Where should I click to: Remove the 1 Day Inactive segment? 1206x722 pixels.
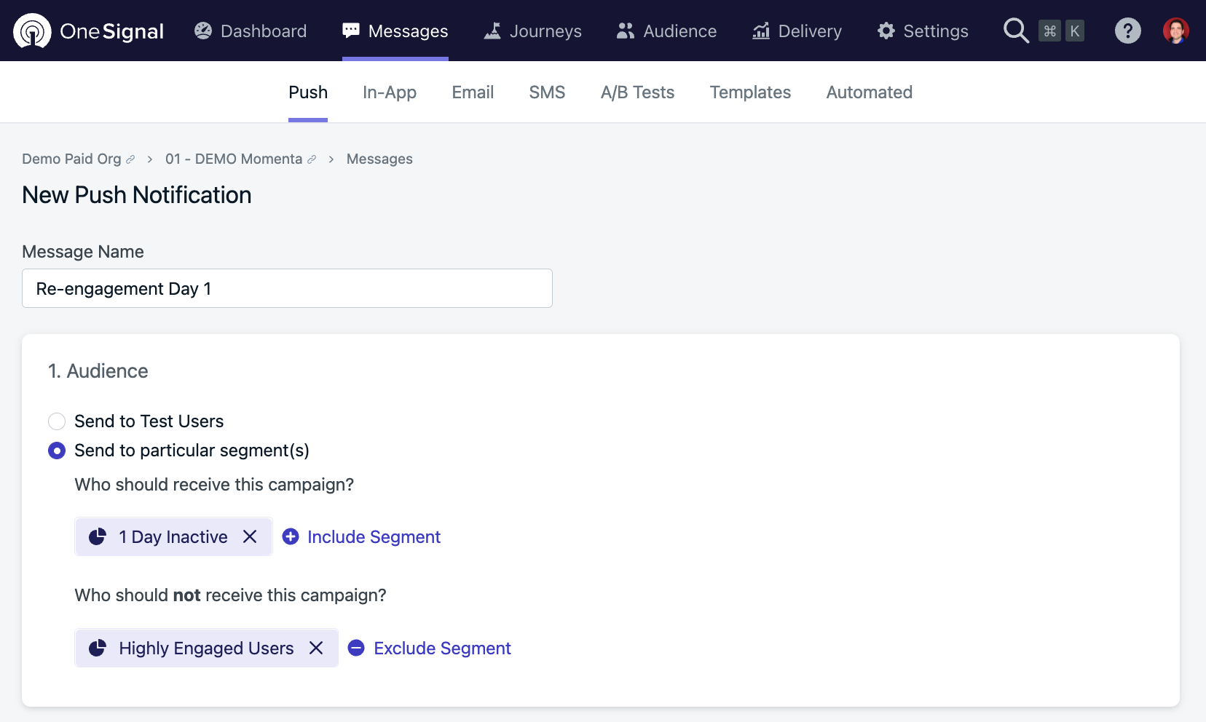coord(250,536)
